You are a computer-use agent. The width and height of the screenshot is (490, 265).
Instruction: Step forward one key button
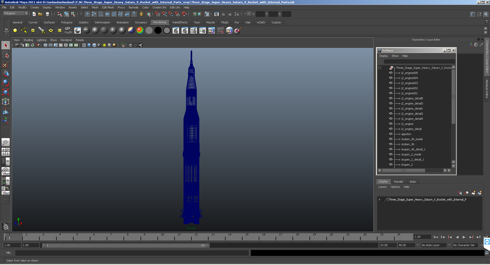[x=471, y=237]
